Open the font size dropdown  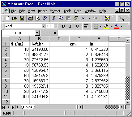click(56, 26)
